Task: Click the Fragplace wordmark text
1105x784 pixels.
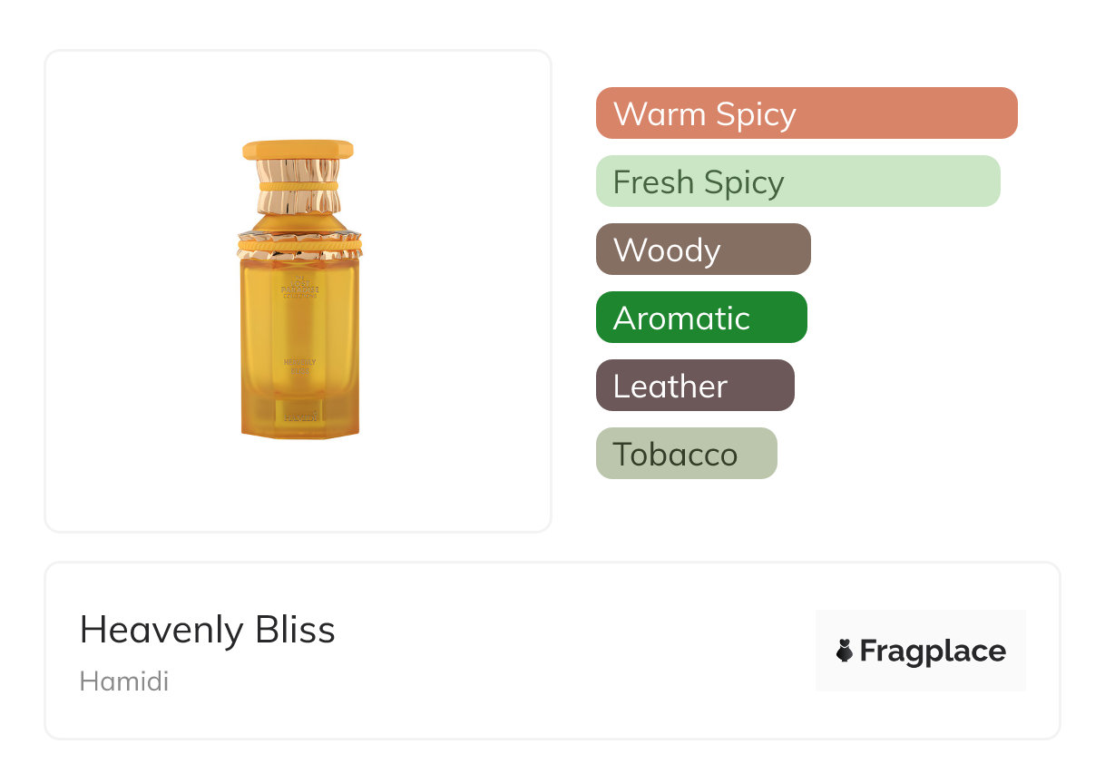Action: click(933, 651)
